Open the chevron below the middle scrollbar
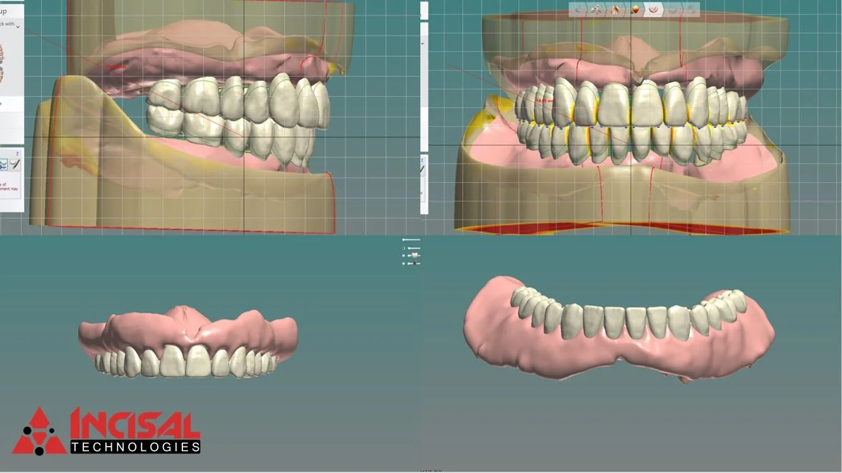This screenshot has width=842, height=473. coord(422,44)
